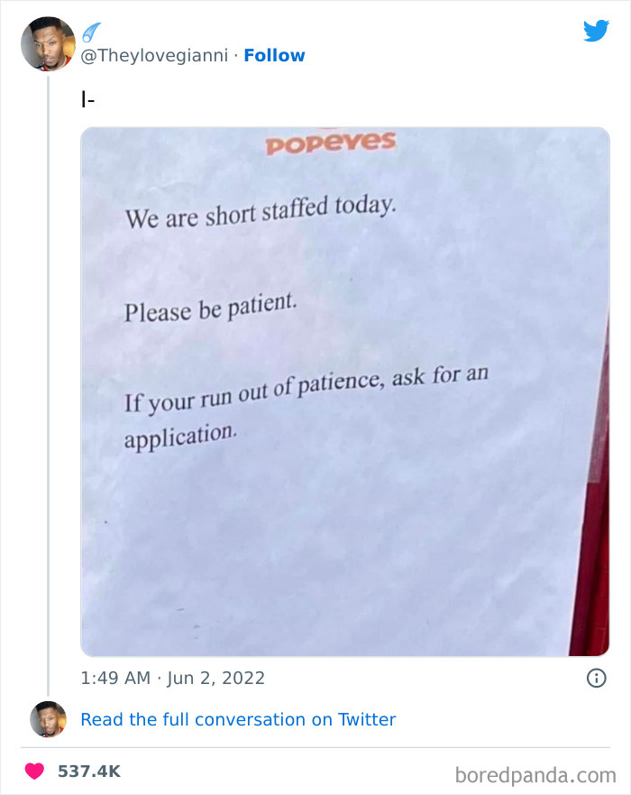Click the boredpanda.com watermark

tap(535, 773)
